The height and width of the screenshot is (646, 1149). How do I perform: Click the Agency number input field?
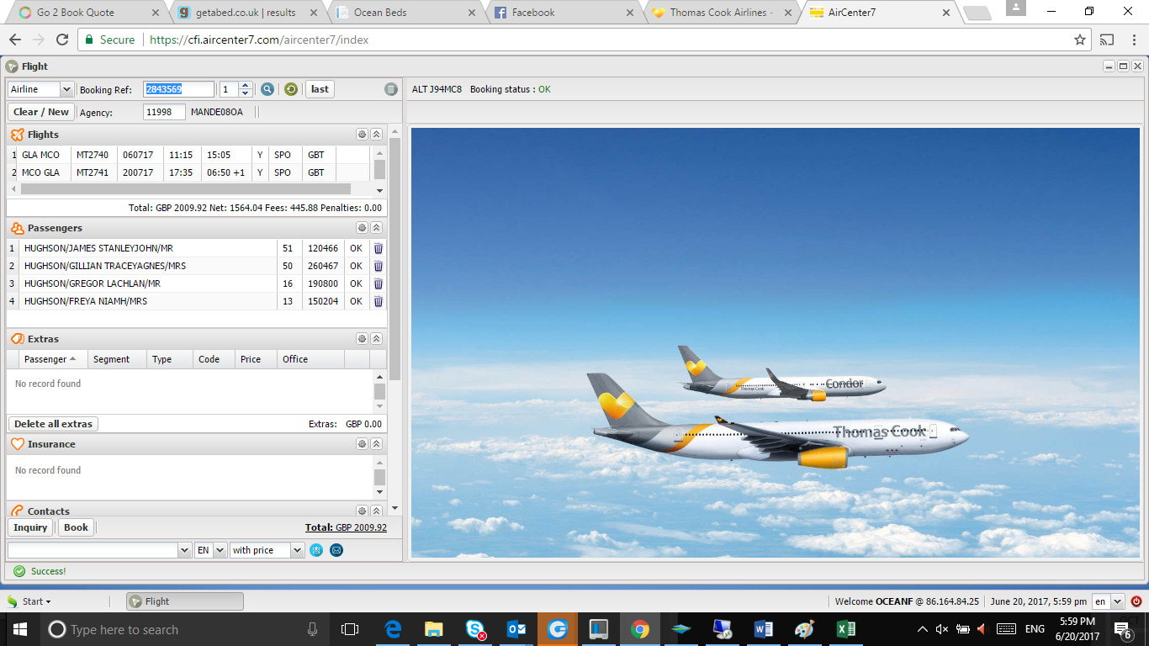click(x=164, y=112)
